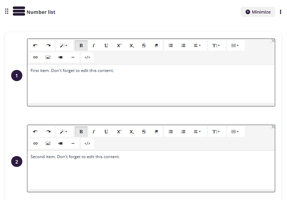Insert horizontal rule in second item editor
Viewport: 287px width, 200px height.
coord(73,143)
